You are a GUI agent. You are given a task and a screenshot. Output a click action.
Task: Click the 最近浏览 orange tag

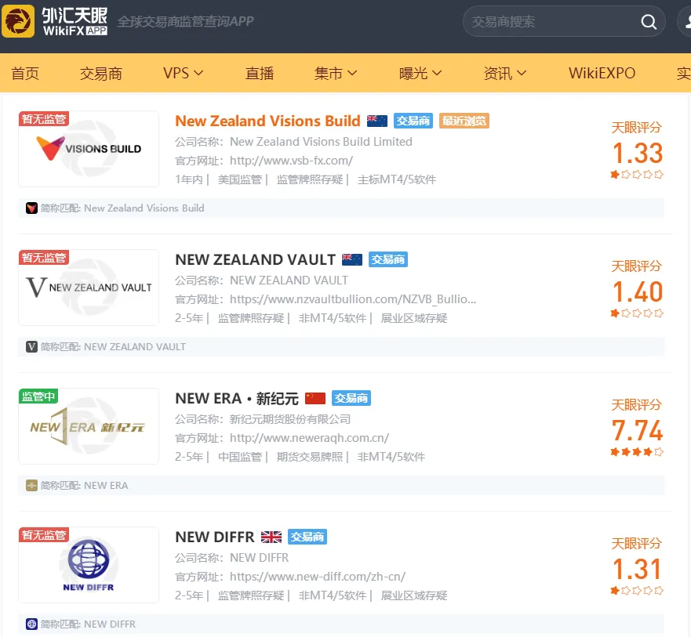point(464,121)
